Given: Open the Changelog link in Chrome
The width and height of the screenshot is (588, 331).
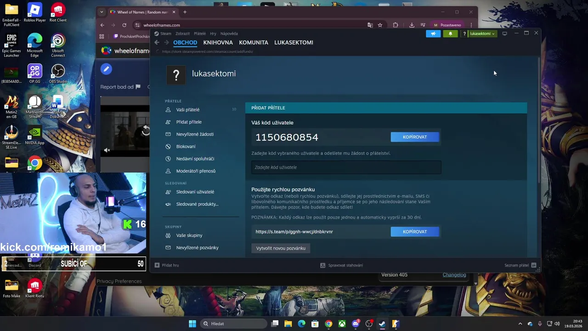Looking at the screenshot, I should pyautogui.click(x=454, y=275).
